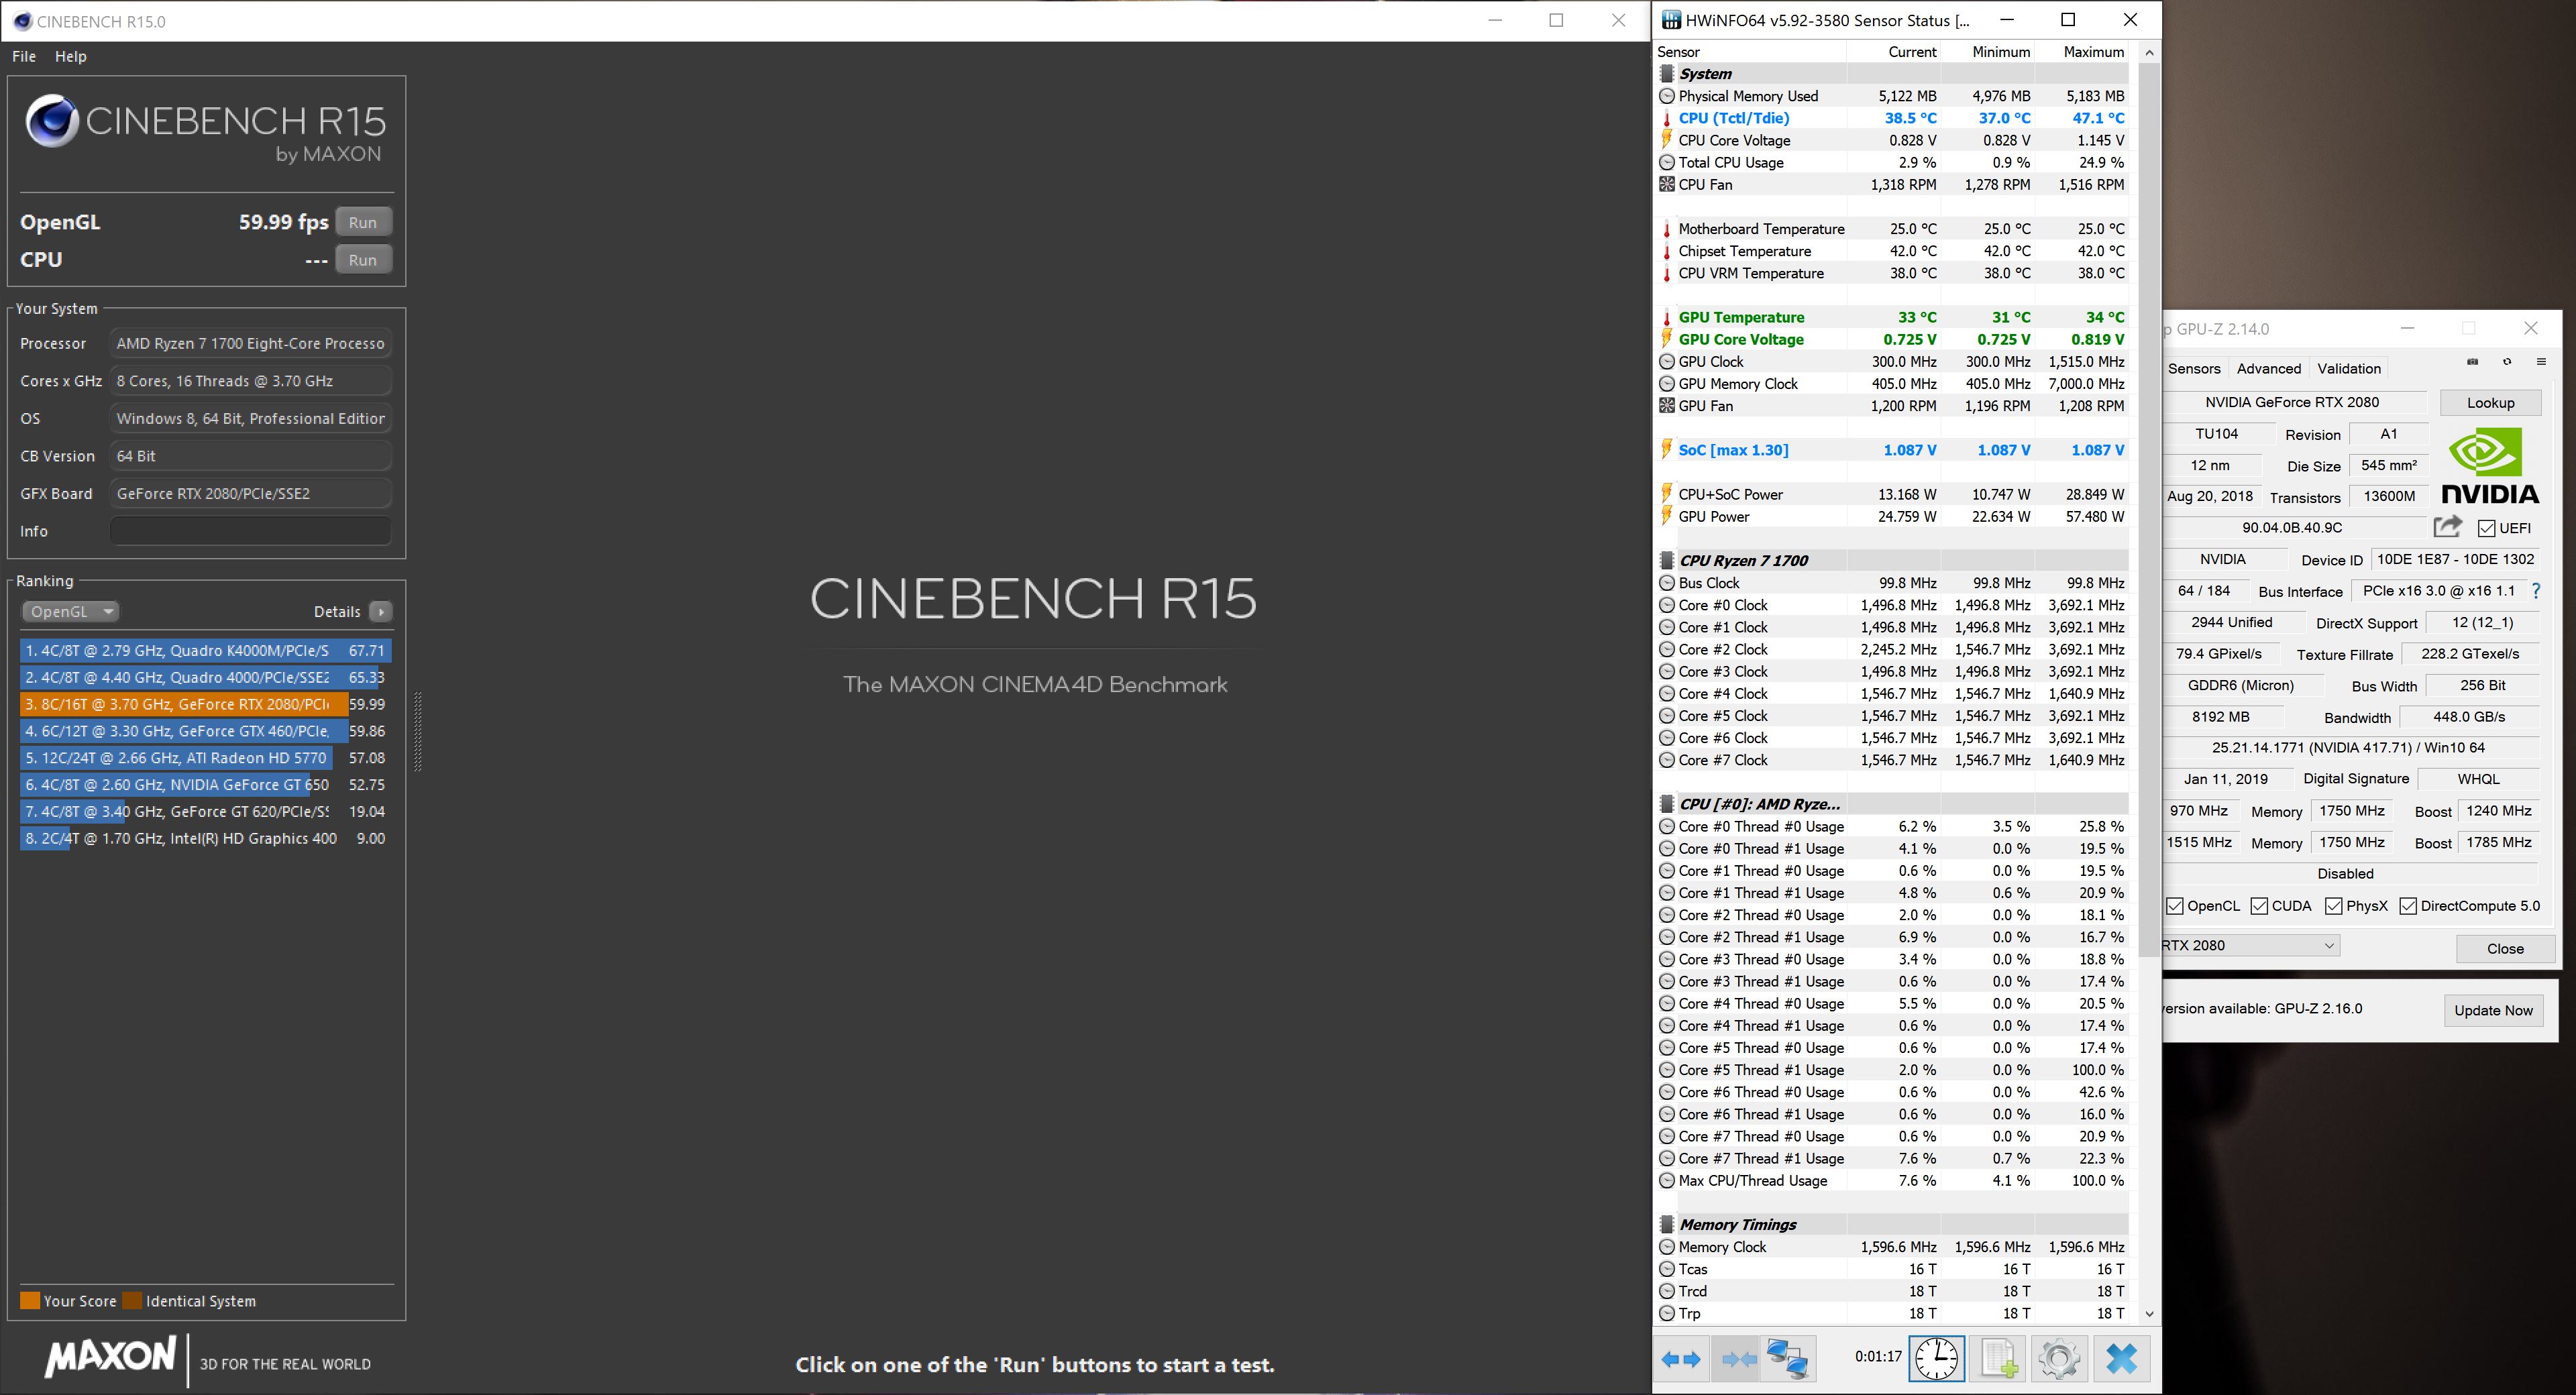Click the HWiNFO clock reset timer icon
This screenshot has width=2576, height=1395.
[x=1937, y=1358]
